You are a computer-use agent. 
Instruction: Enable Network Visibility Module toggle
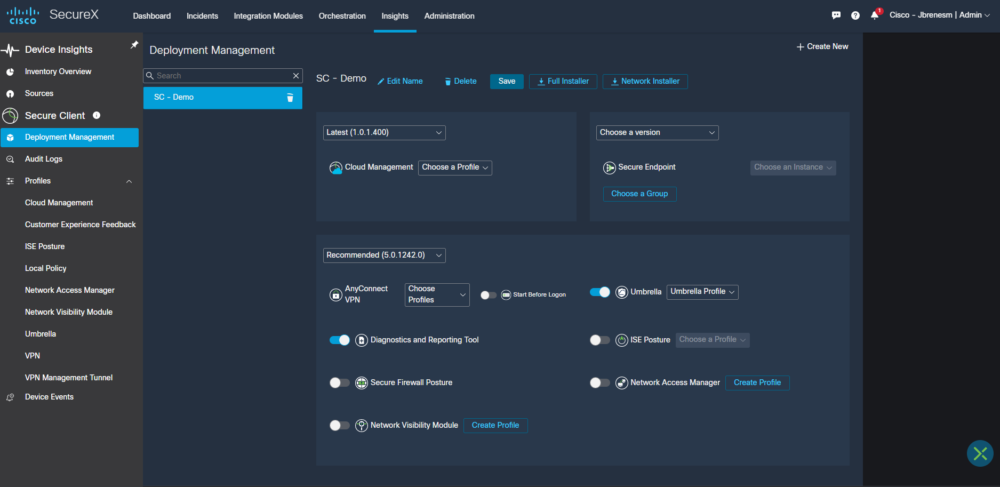coord(340,426)
